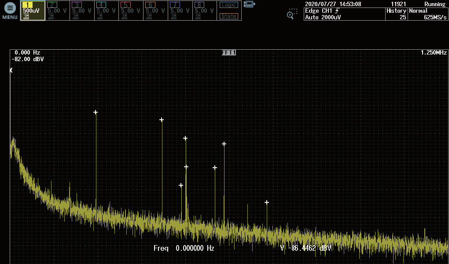Enable channel 7 input

[180, 11]
